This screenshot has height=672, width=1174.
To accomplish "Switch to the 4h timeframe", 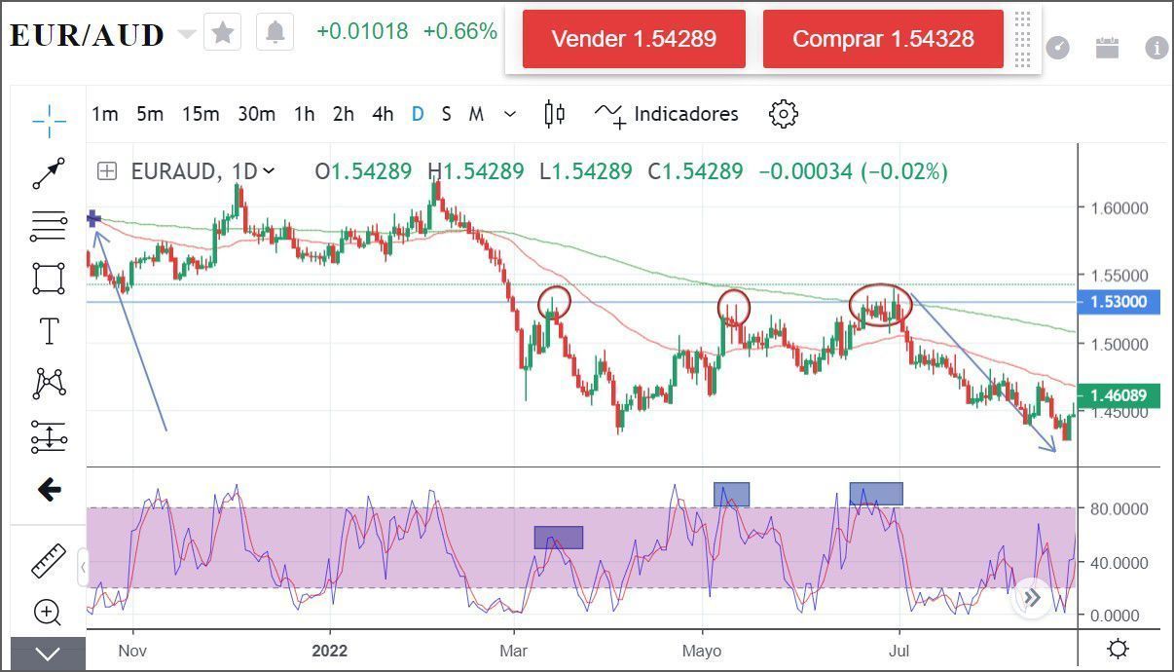I will tap(383, 114).
